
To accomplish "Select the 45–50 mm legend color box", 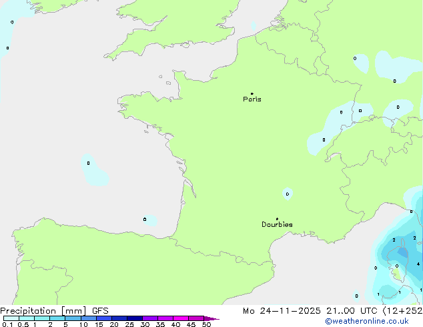I will coord(196,318).
